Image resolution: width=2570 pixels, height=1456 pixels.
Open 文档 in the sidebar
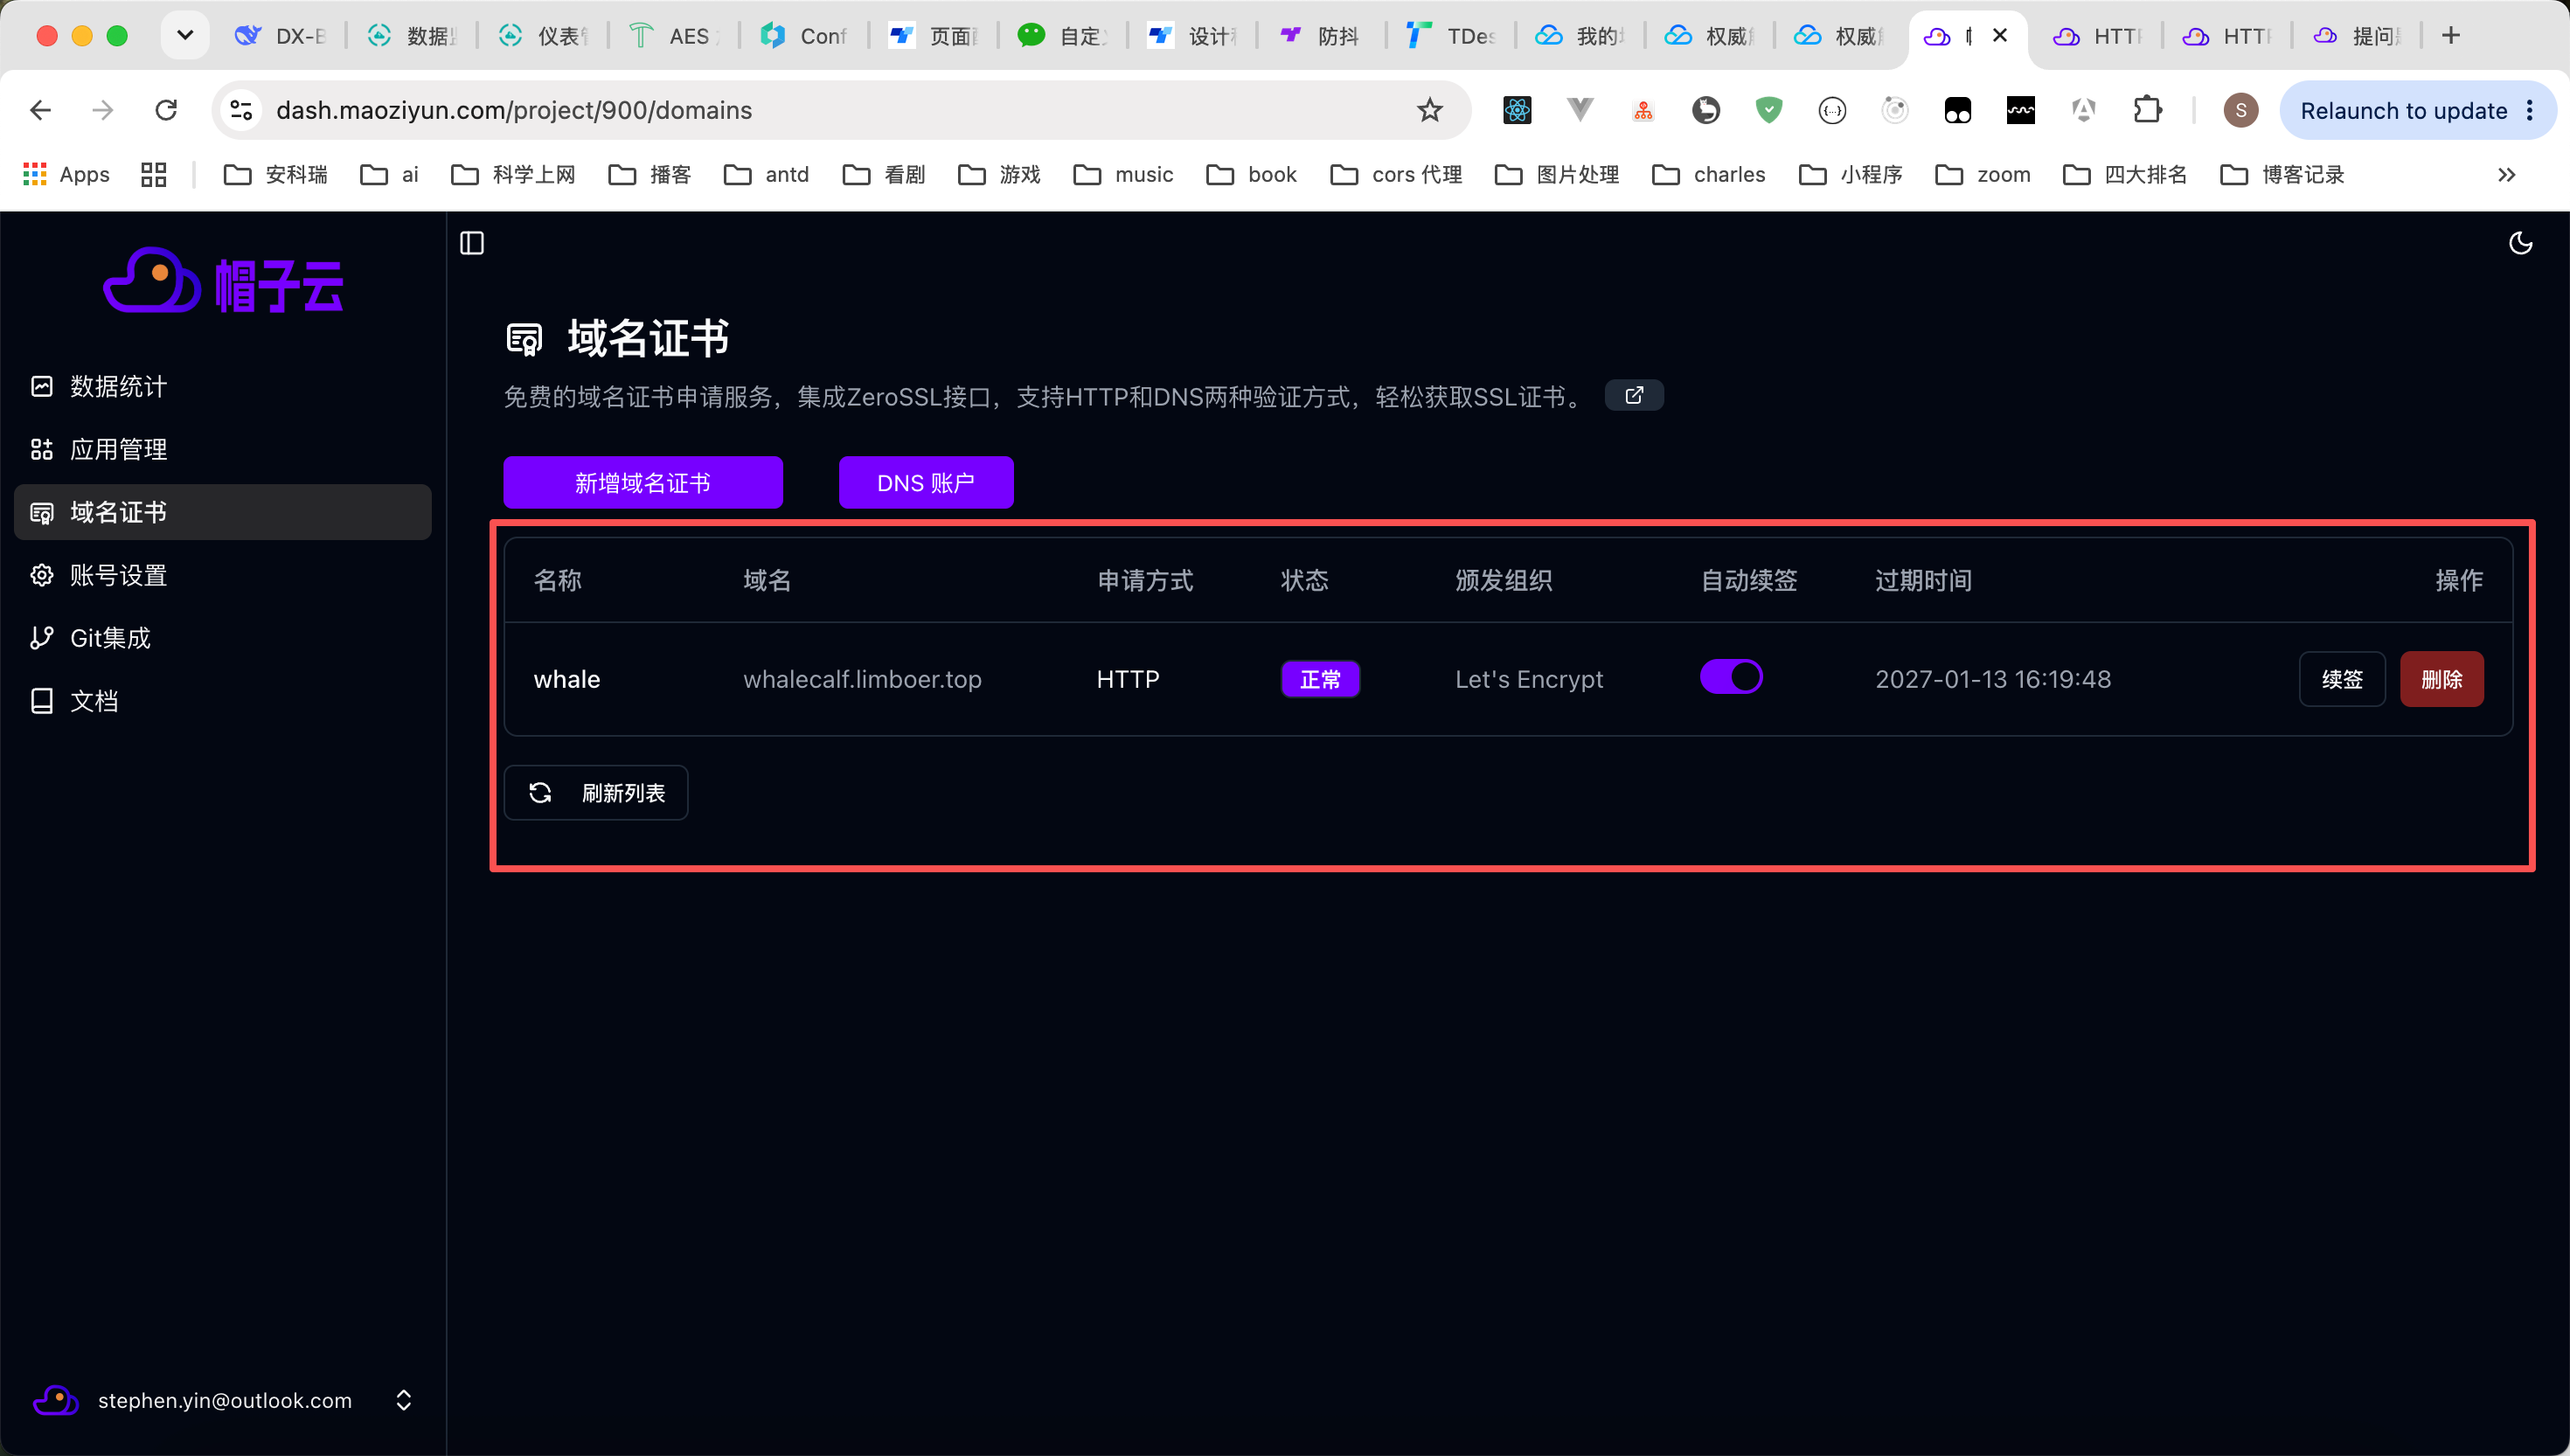(223, 701)
